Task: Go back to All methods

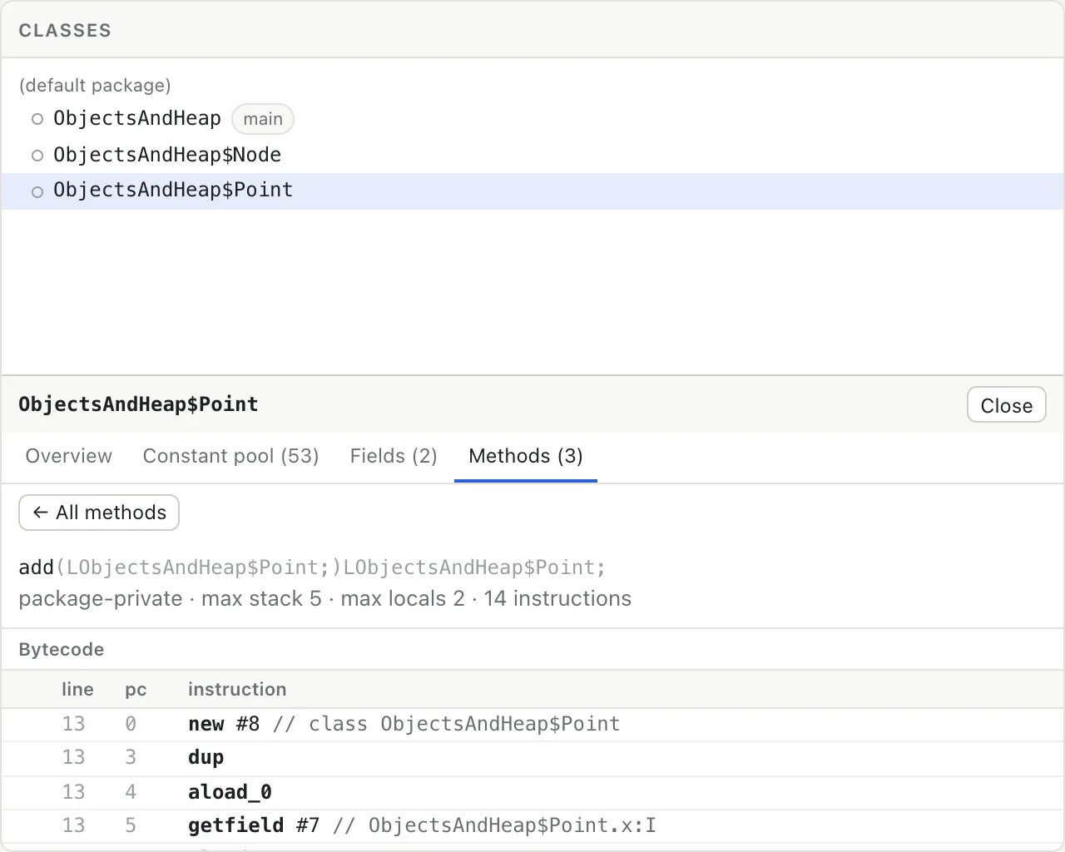Action: [x=99, y=513]
